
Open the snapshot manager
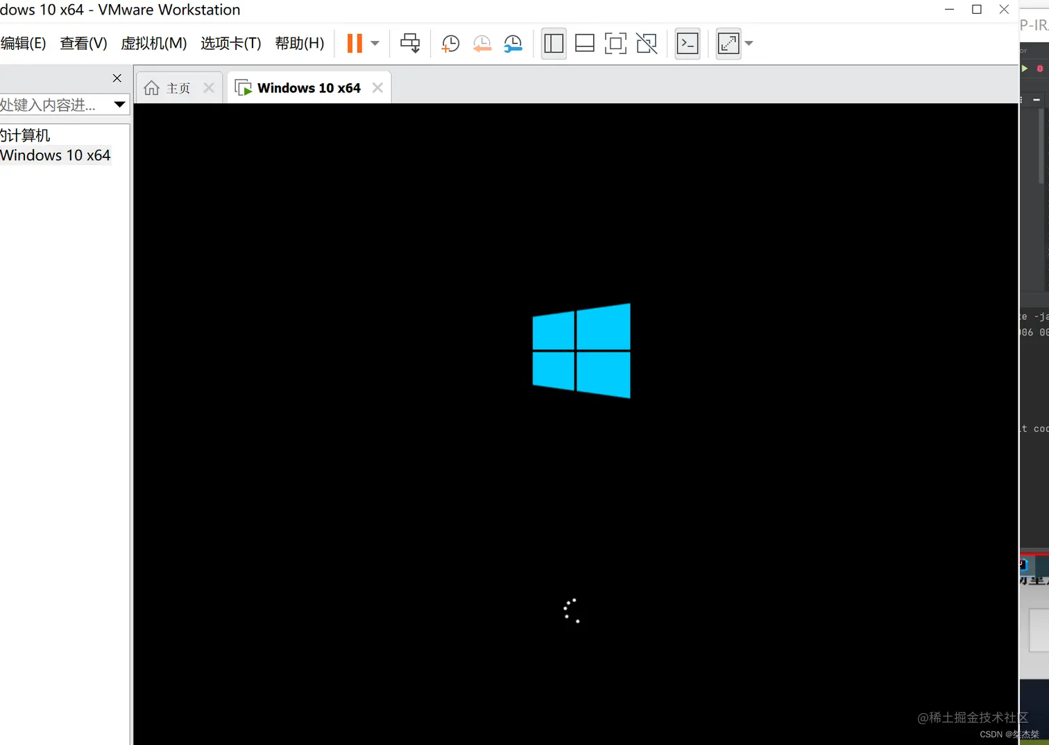tap(513, 44)
